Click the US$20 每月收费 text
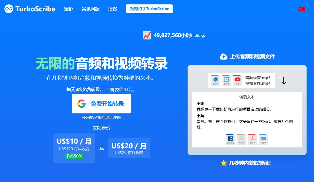This screenshot has height=182, width=314. pos(129,153)
